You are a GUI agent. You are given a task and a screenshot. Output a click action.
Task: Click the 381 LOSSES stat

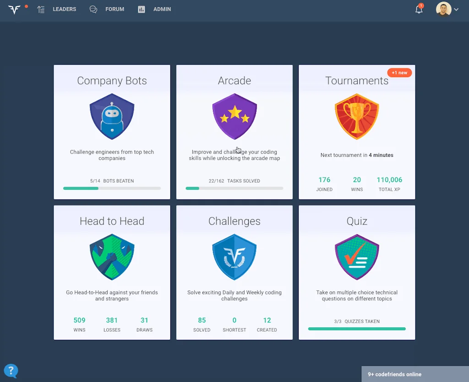coord(112,324)
